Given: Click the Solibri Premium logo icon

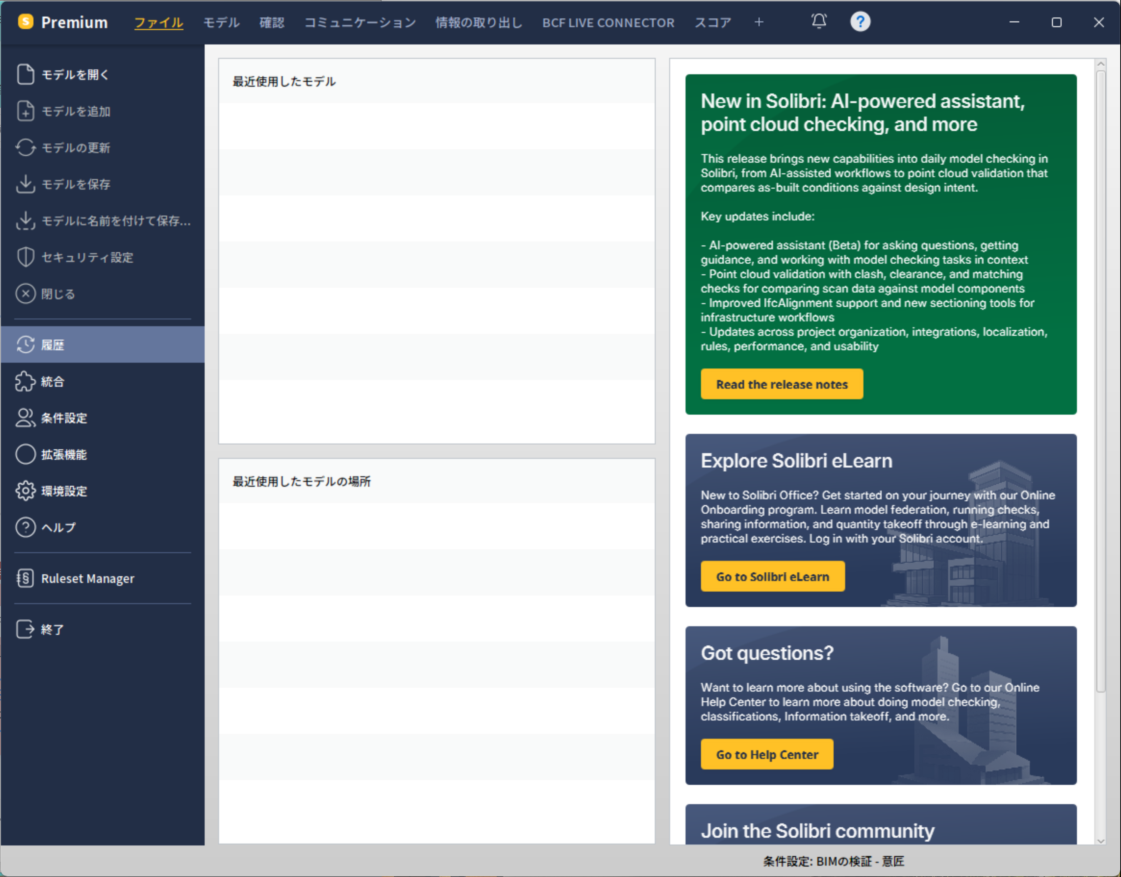Looking at the screenshot, I should (25, 22).
